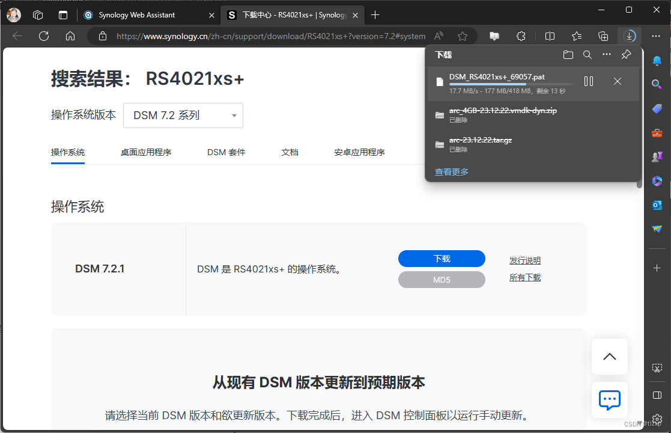Toggle split screen view icon

coord(550,36)
